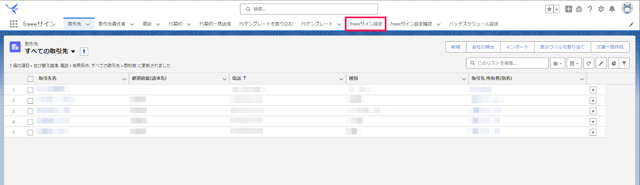Check the checkbox for row 3
Image resolution: width=640 pixels, height=185 pixels.
(x=30, y=111)
